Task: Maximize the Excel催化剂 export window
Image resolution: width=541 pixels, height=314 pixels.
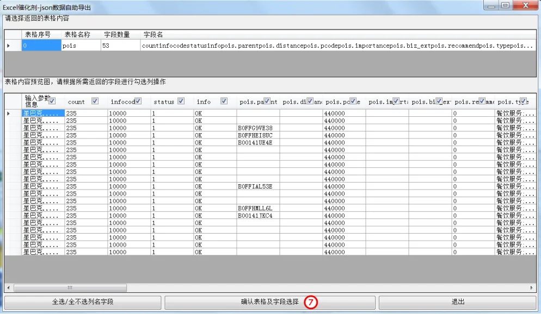Action: (x=506, y=5)
